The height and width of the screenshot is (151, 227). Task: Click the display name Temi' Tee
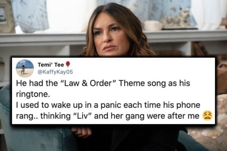(51, 65)
